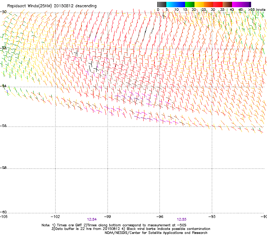Click the '>50 knots' legend label
Screen dimensions: 267x235
click(257, 10)
